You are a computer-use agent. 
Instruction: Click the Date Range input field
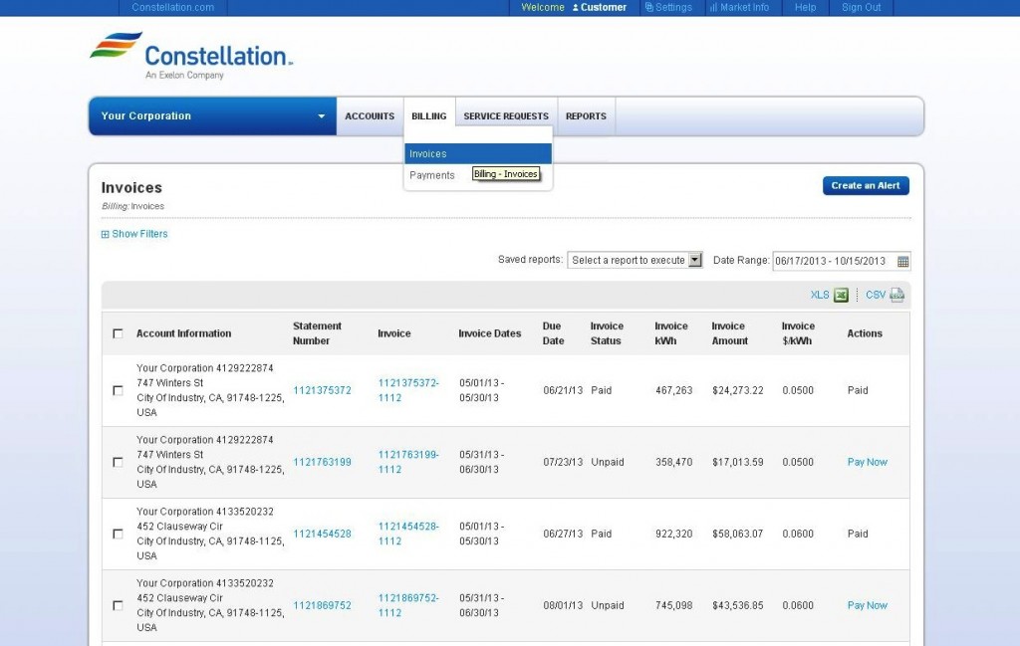click(x=833, y=261)
